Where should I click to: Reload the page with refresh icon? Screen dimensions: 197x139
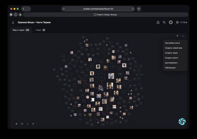coord(133,9)
